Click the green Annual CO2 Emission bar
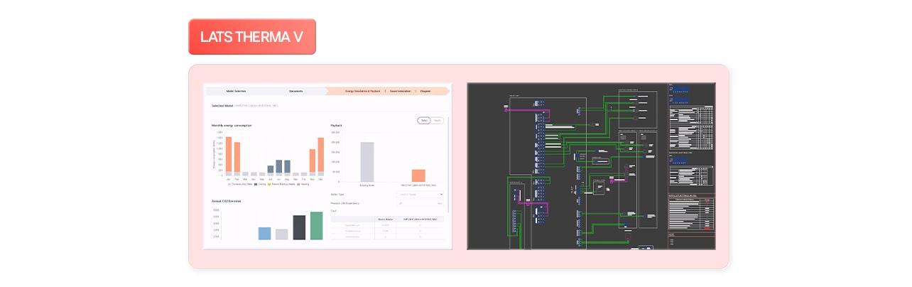 [316, 226]
